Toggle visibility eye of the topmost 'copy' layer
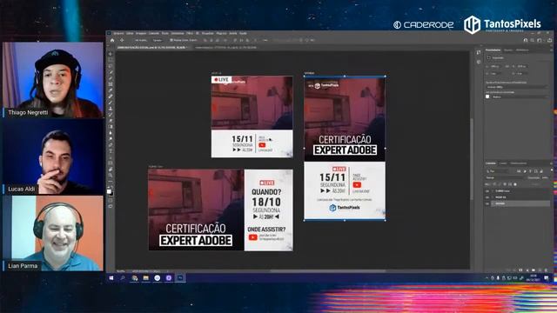This screenshot has width=557, height=313. click(x=487, y=191)
